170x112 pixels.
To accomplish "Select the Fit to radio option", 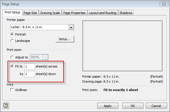I will tap(12, 66).
